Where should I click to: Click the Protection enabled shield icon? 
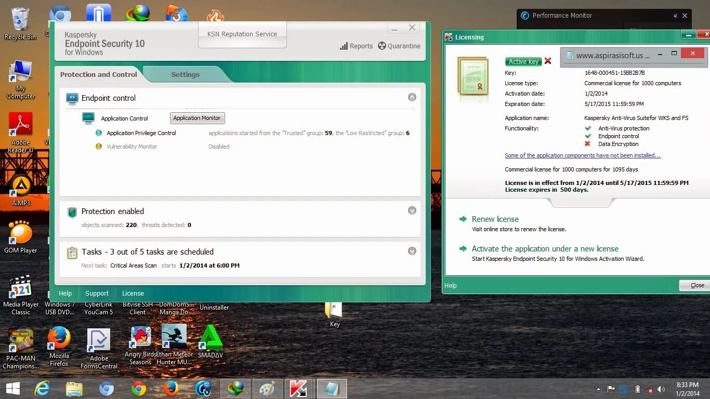click(72, 212)
